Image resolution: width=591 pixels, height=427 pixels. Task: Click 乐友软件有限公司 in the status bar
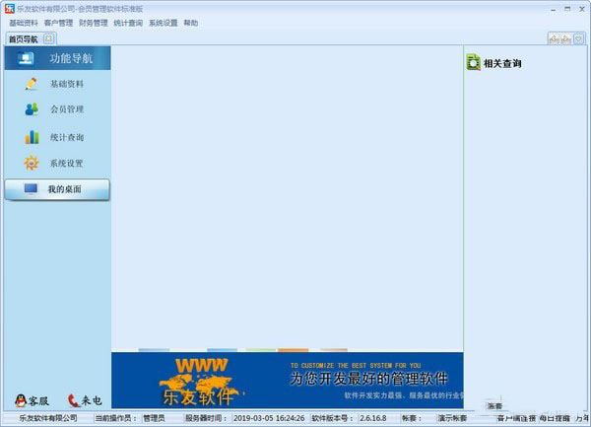click(48, 418)
